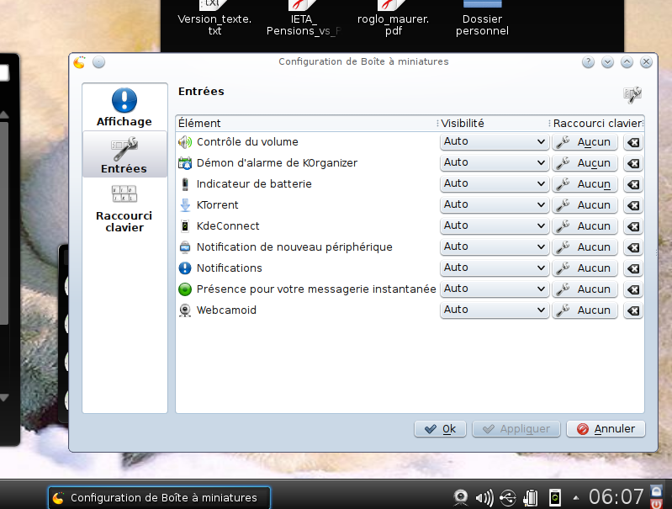Open visibility dropdown for Indicateur de batterie
The width and height of the screenshot is (672, 509).
(x=495, y=184)
